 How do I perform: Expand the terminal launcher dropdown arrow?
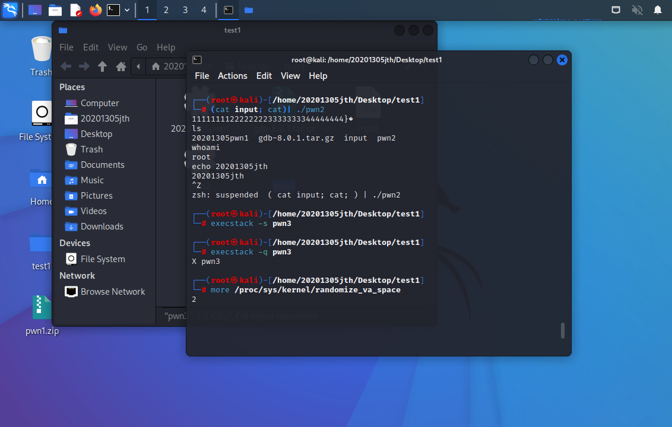click(127, 10)
